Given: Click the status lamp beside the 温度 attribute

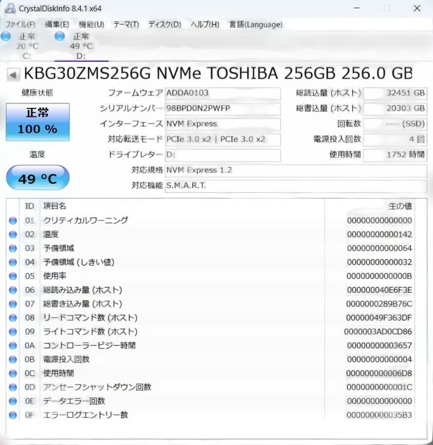Looking at the screenshot, I should [12, 234].
